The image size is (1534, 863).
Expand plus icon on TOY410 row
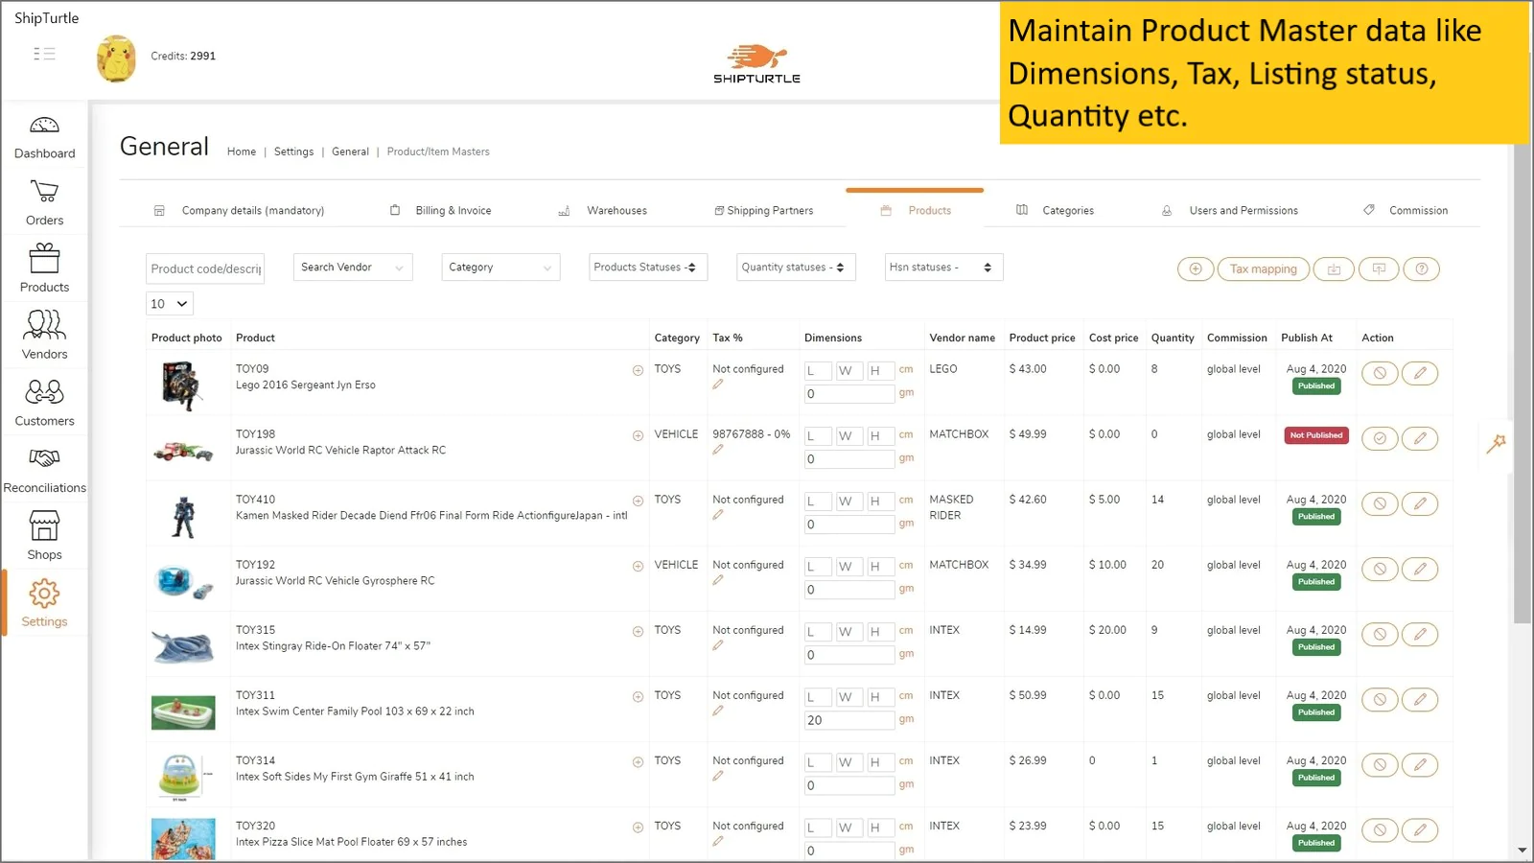[638, 501]
